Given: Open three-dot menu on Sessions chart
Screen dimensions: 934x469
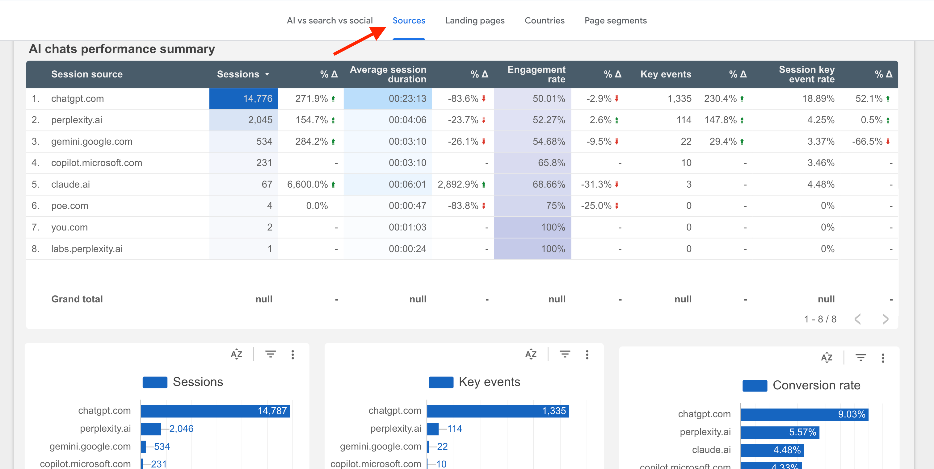Looking at the screenshot, I should 292,355.
